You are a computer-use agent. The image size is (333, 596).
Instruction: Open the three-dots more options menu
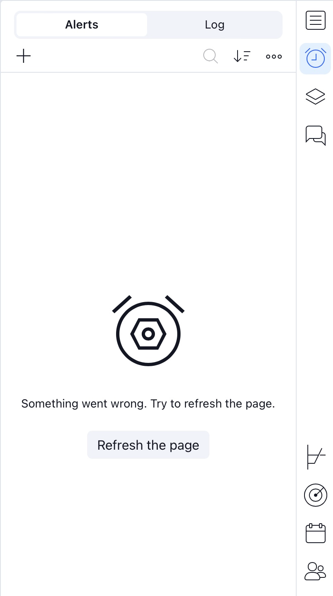click(274, 57)
